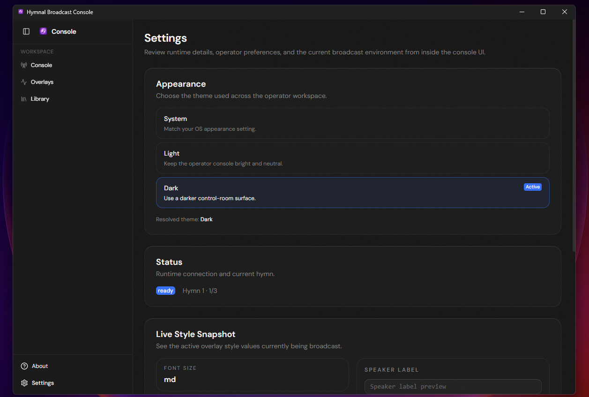Image resolution: width=589 pixels, height=397 pixels.
Task: Open the Overlays workspace page
Action: coord(73,82)
